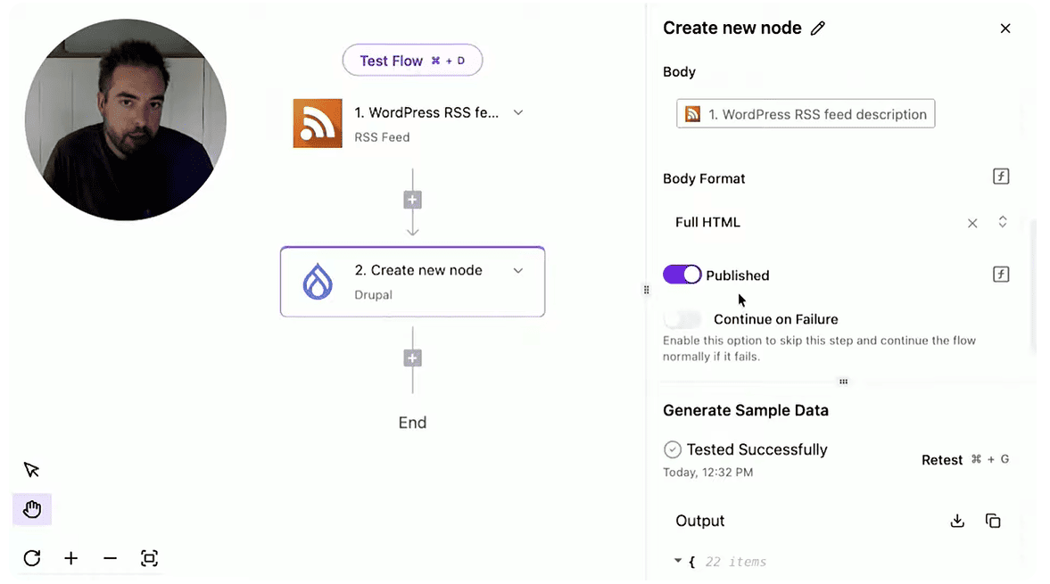
Task: Retest the sample data generation
Action: 942,459
